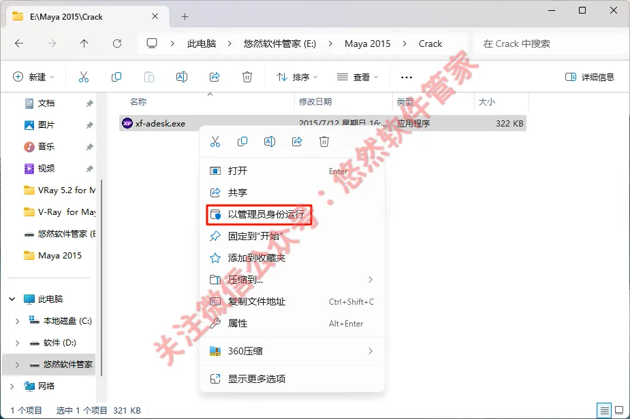This screenshot has width=630, height=419.
Task: Close the E:\Maya 2015\Crack tab
Action: [155, 16]
